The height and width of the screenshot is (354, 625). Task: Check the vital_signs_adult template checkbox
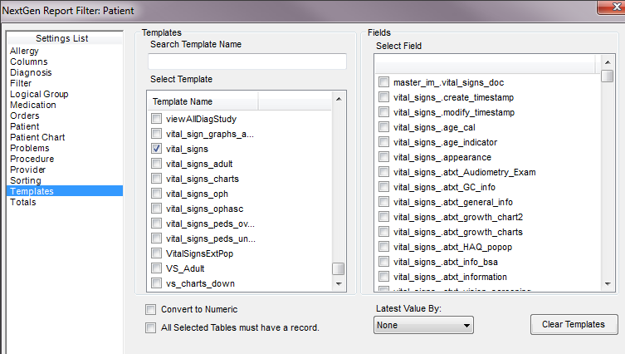pyautogui.click(x=157, y=164)
